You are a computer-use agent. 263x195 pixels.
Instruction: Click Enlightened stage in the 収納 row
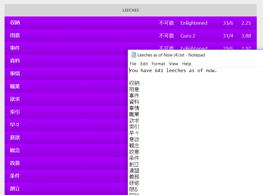[194, 23]
